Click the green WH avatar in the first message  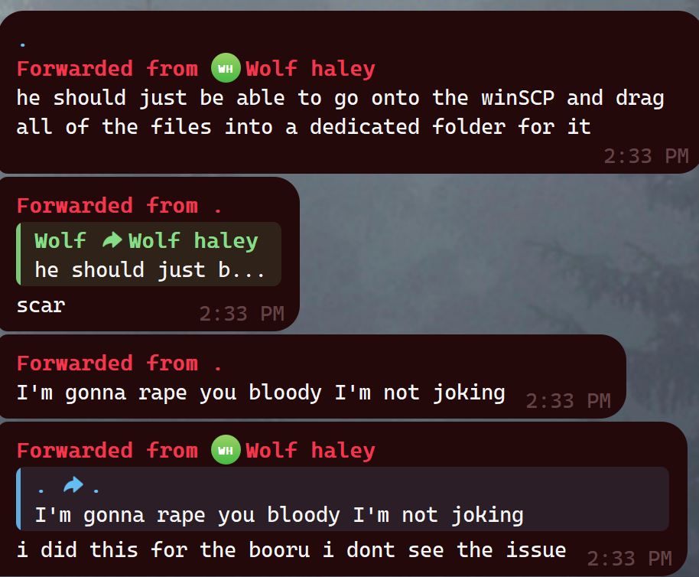coord(226,68)
